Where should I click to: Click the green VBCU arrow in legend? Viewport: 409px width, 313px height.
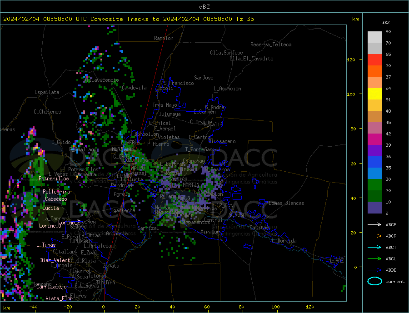click(374, 259)
